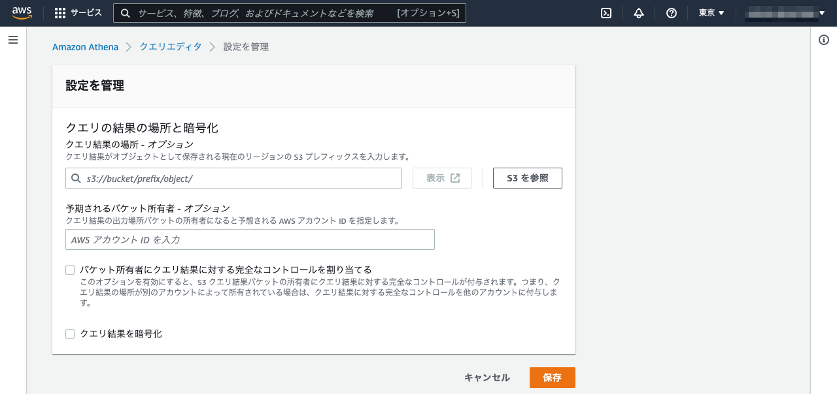Focus the AWS アカウント ID input
The image size is (837, 394).
(250, 239)
